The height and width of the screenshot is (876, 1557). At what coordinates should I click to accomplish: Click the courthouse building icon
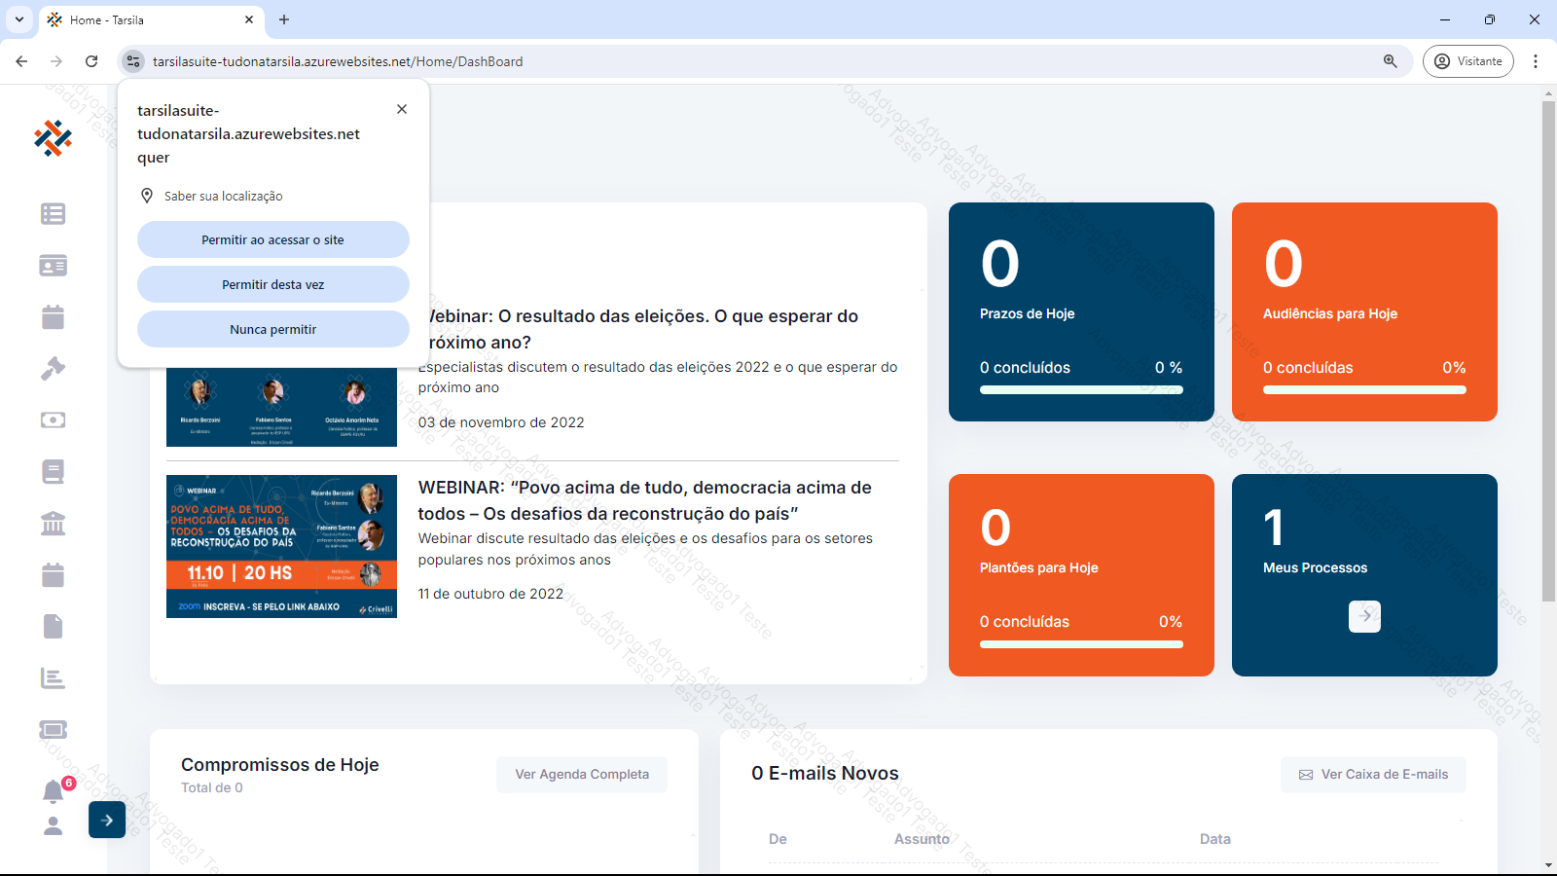(x=53, y=524)
